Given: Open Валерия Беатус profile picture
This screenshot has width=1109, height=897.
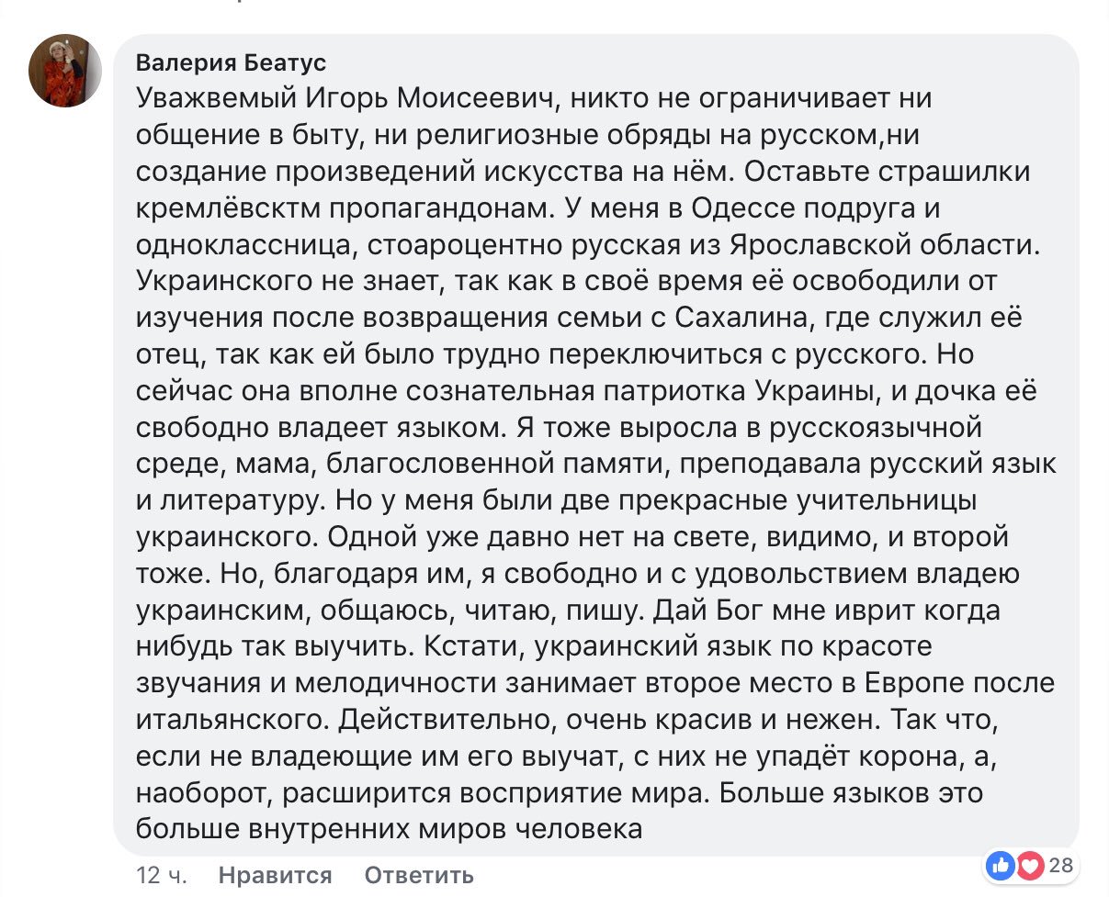Looking at the screenshot, I should tap(65, 71).
